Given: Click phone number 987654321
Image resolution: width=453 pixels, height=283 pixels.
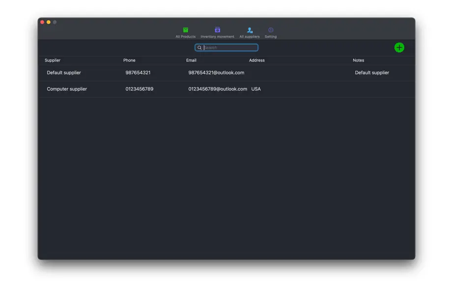Looking at the screenshot, I should (x=138, y=73).
